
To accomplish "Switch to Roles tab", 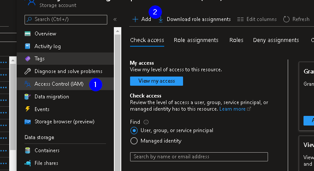I will pos(236,40).
